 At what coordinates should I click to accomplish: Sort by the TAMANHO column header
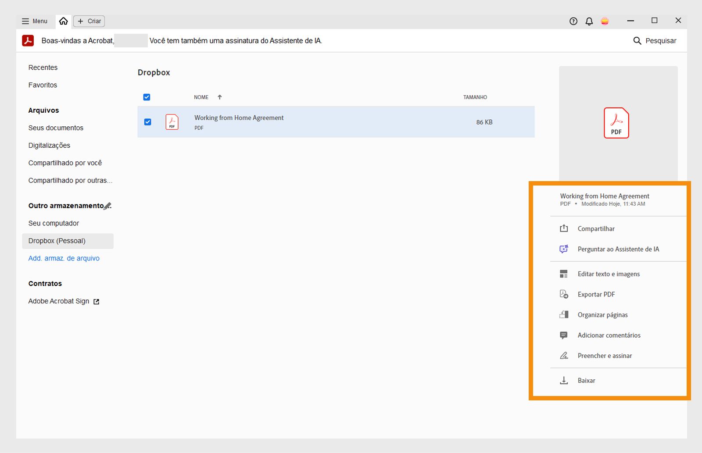point(475,97)
